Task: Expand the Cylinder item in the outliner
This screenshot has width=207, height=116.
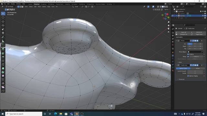Action: pyautogui.click(x=177, y=16)
